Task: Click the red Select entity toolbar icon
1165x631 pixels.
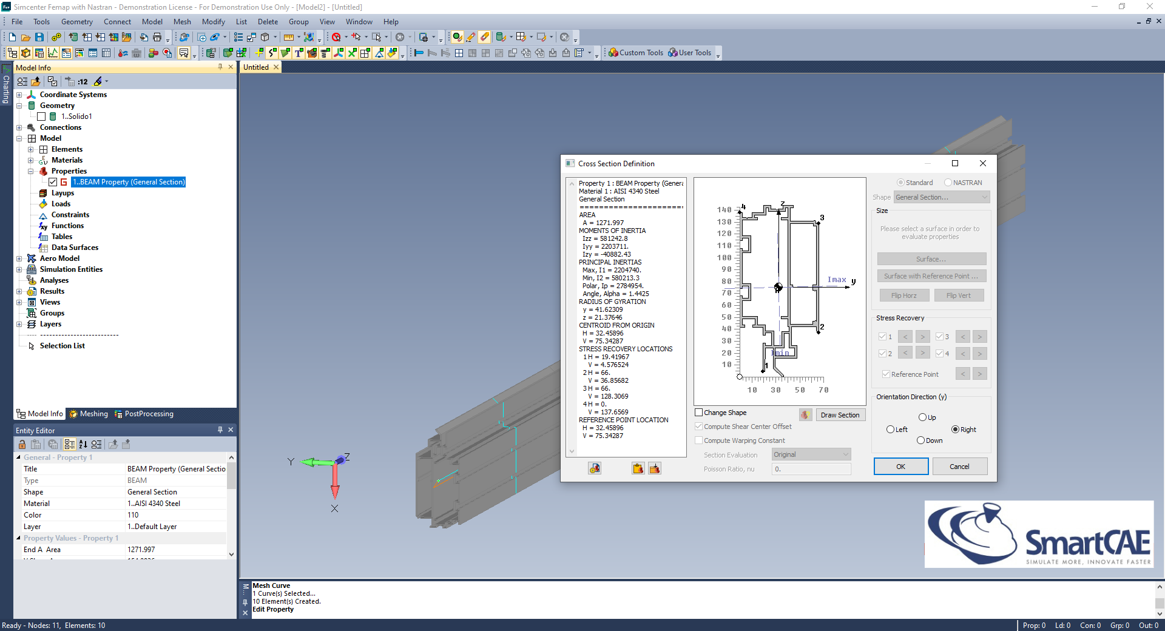Action: [x=336, y=37]
